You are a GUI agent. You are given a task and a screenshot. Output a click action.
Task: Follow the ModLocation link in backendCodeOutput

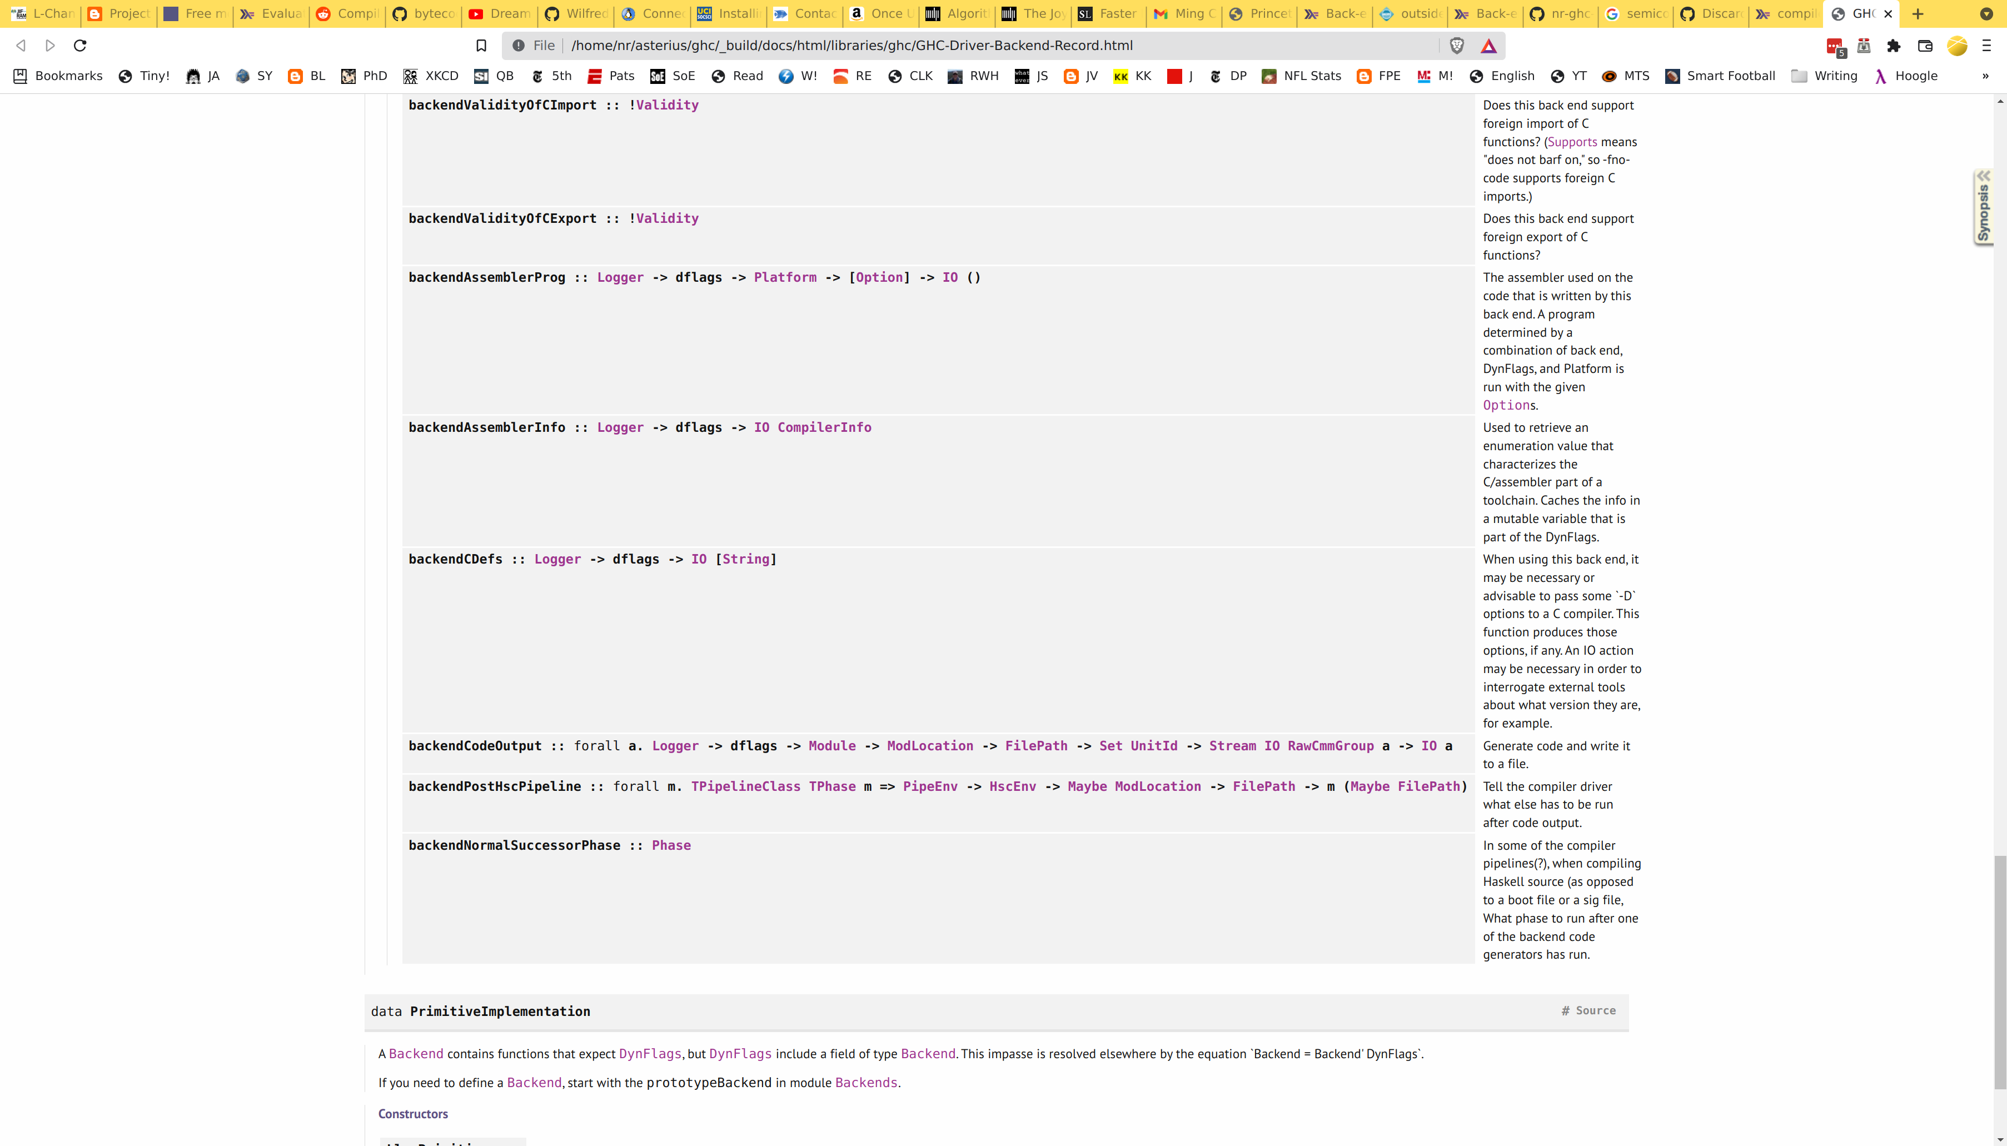pyautogui.click(x=930, y=746)
